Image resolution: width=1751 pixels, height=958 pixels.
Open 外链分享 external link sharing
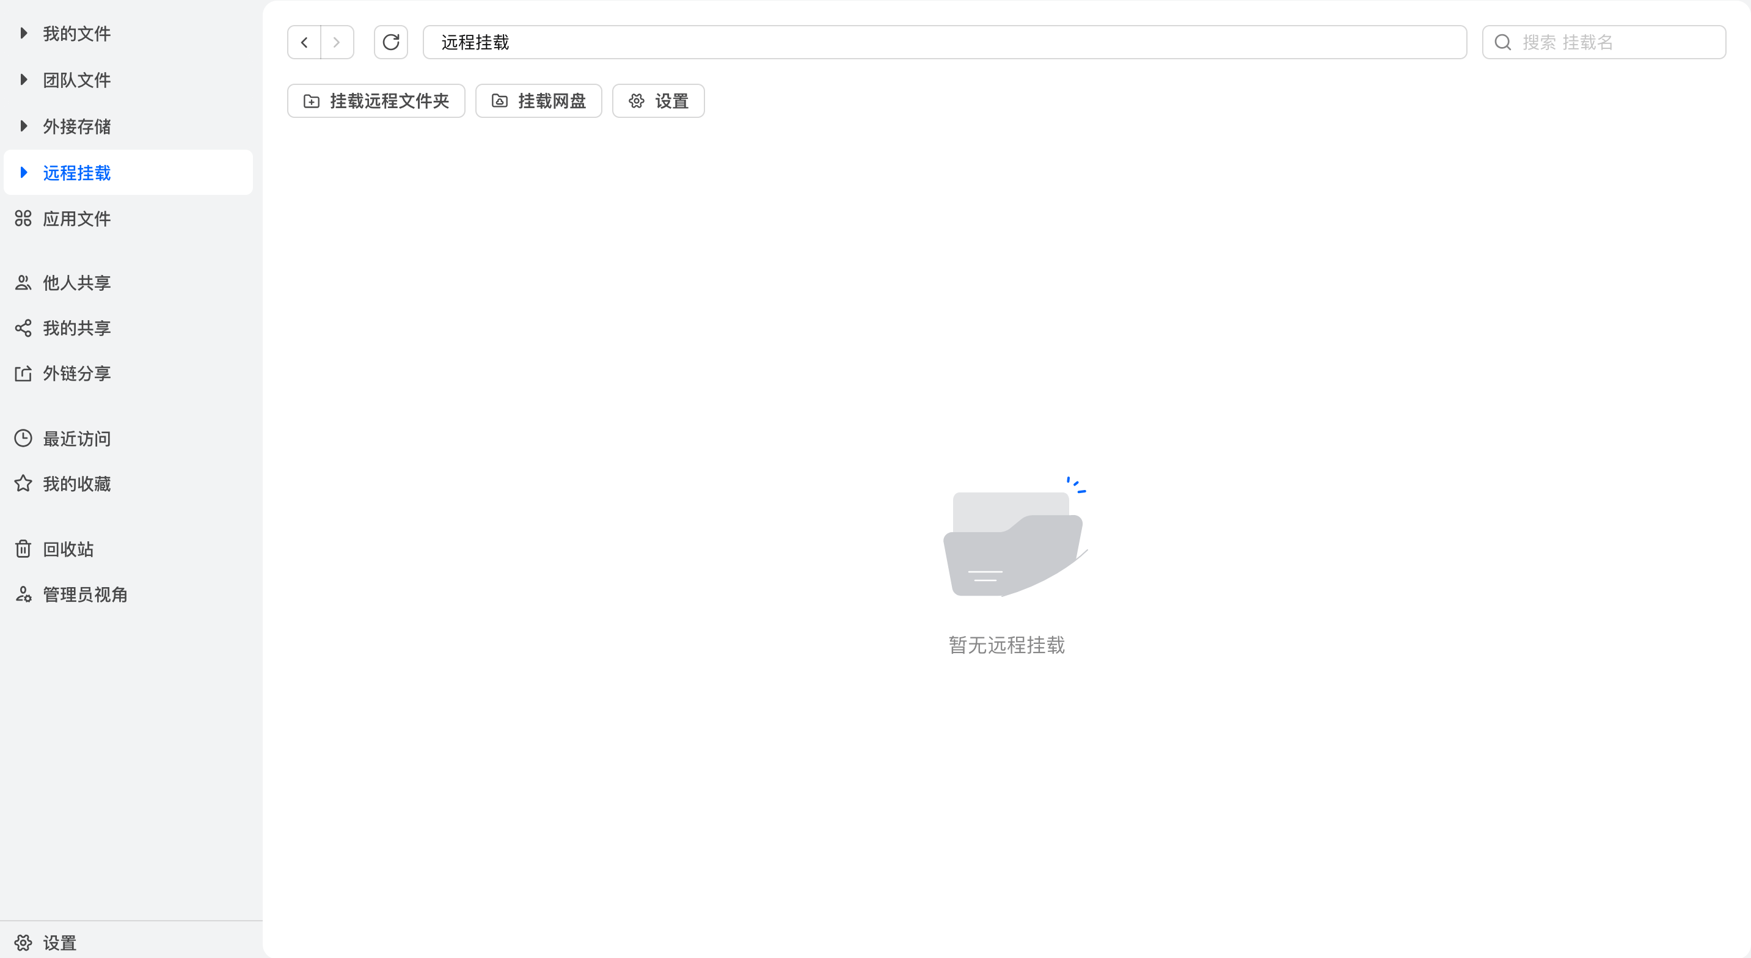(77, 373)
